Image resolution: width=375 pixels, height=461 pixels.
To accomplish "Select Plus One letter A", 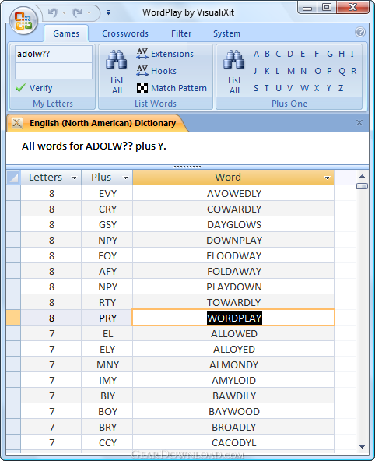I will coord(257,54).
